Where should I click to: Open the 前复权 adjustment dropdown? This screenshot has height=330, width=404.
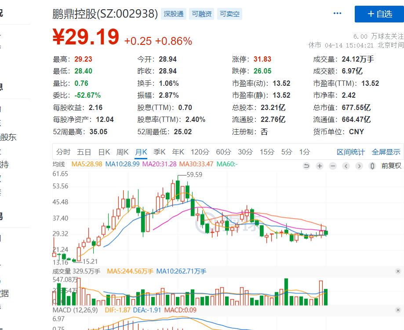click(391, 166)
